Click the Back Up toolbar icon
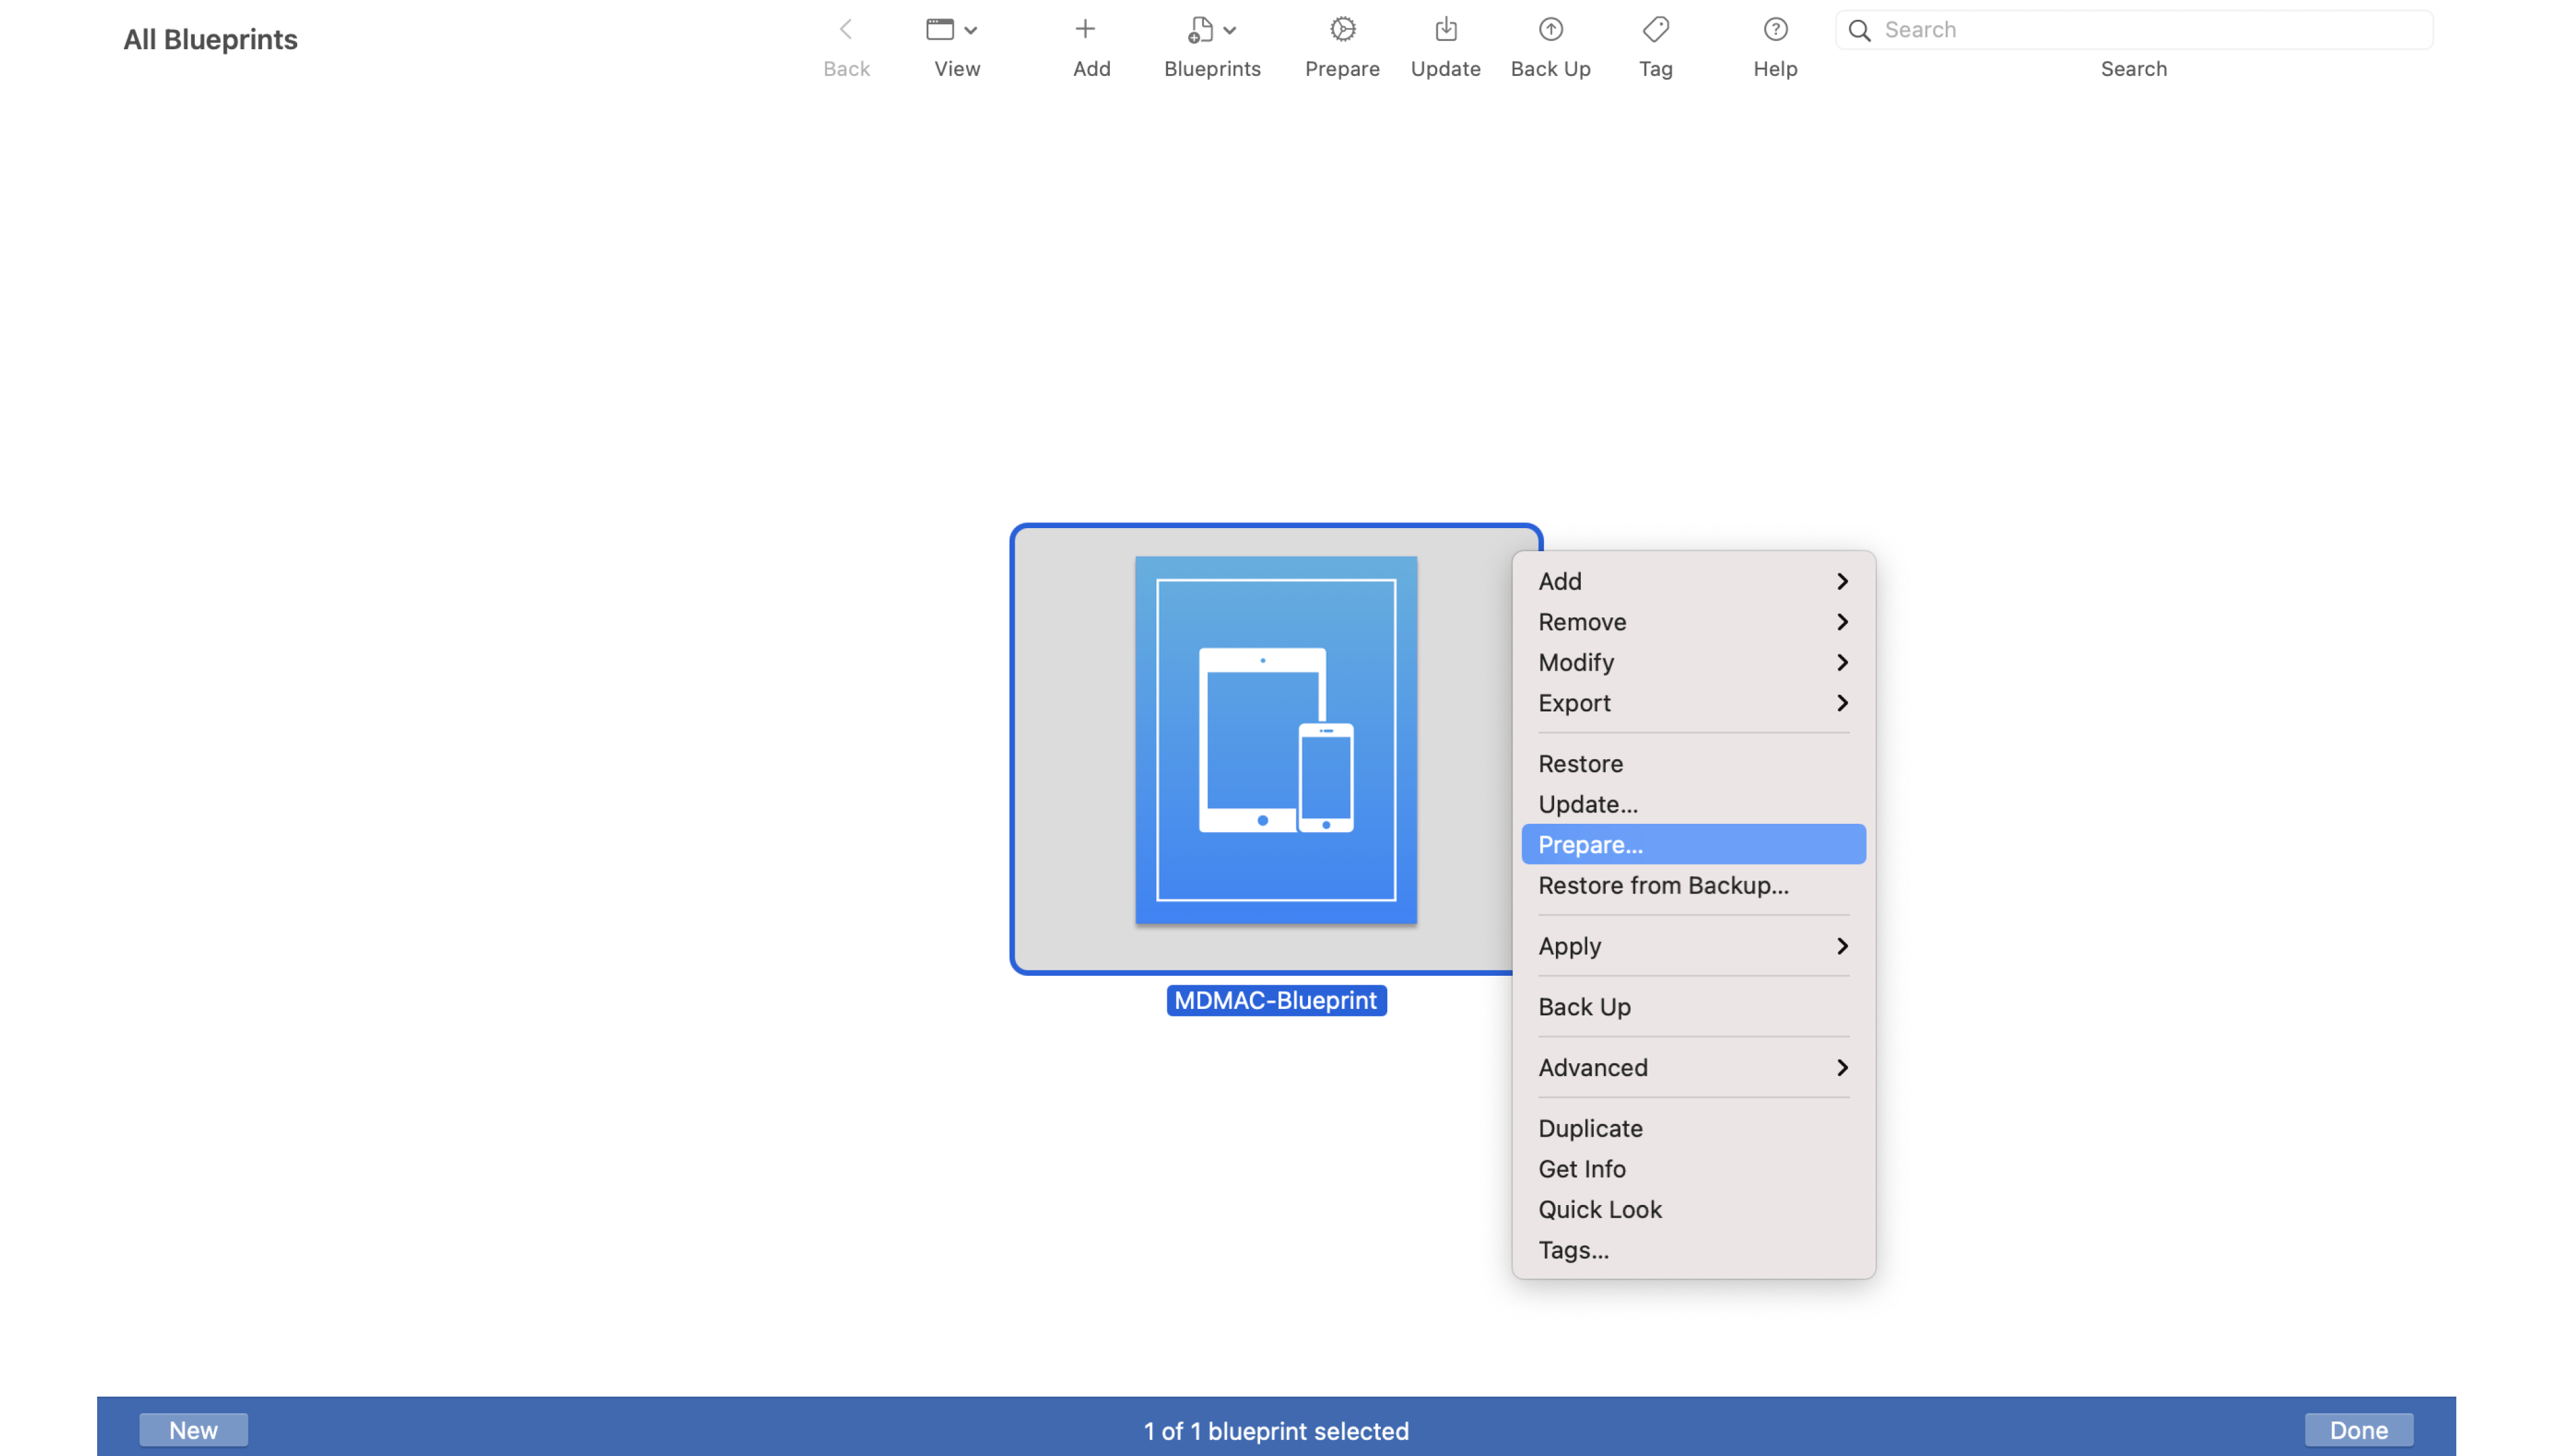 click(1550, 30)
